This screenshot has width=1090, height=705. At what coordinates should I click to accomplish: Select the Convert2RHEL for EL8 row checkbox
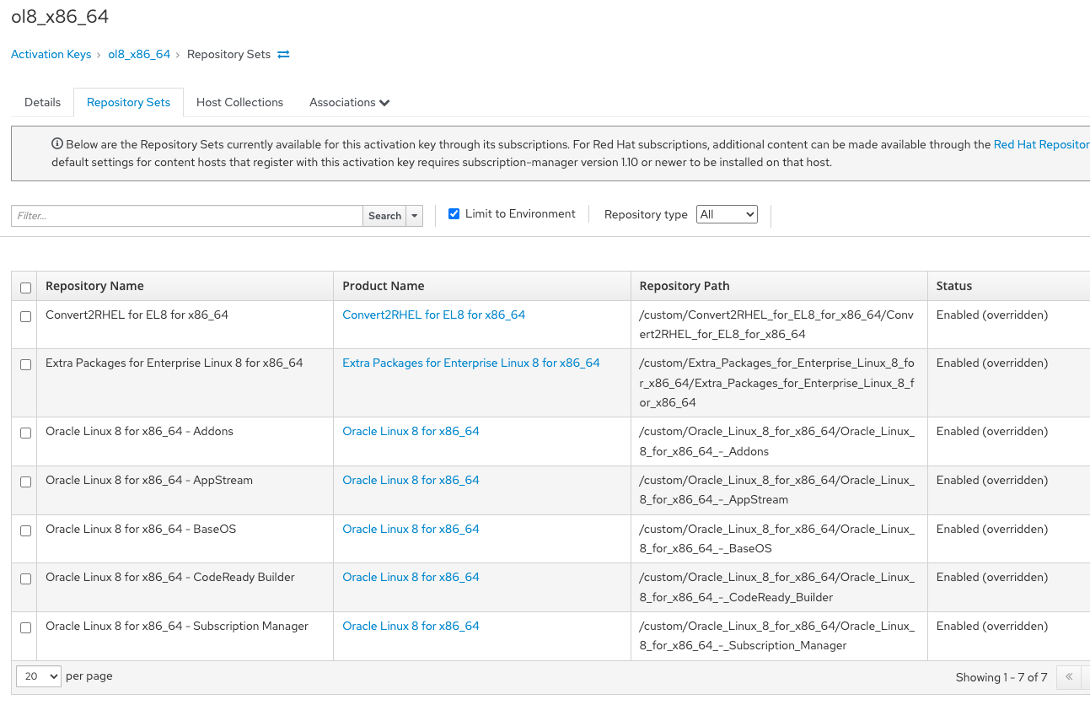pyautogui.click(x=25, y=316)
